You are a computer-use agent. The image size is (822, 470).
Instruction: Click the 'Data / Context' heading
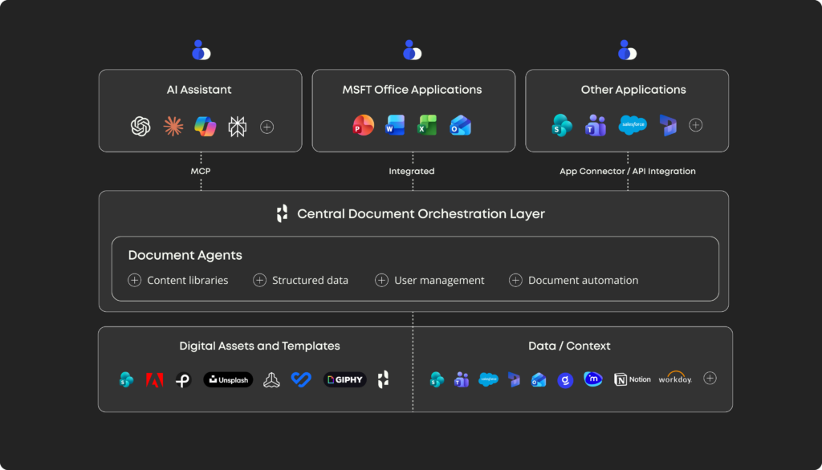(x=569, y=346)
